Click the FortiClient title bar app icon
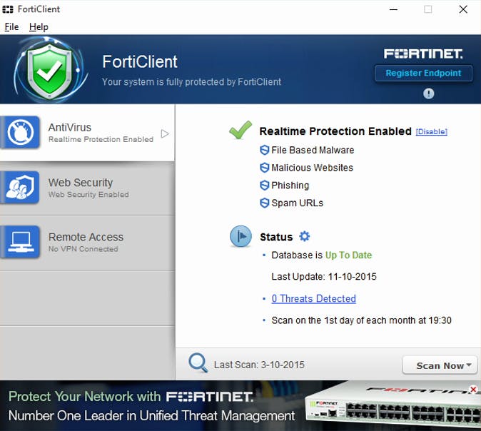The height and width of the screenshot is (431, 481). click(x=8, y=9)
